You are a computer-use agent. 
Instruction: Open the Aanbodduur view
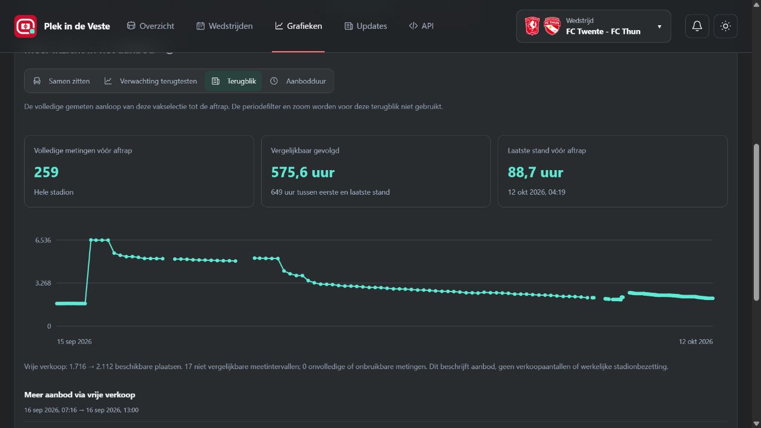point(298,81)
